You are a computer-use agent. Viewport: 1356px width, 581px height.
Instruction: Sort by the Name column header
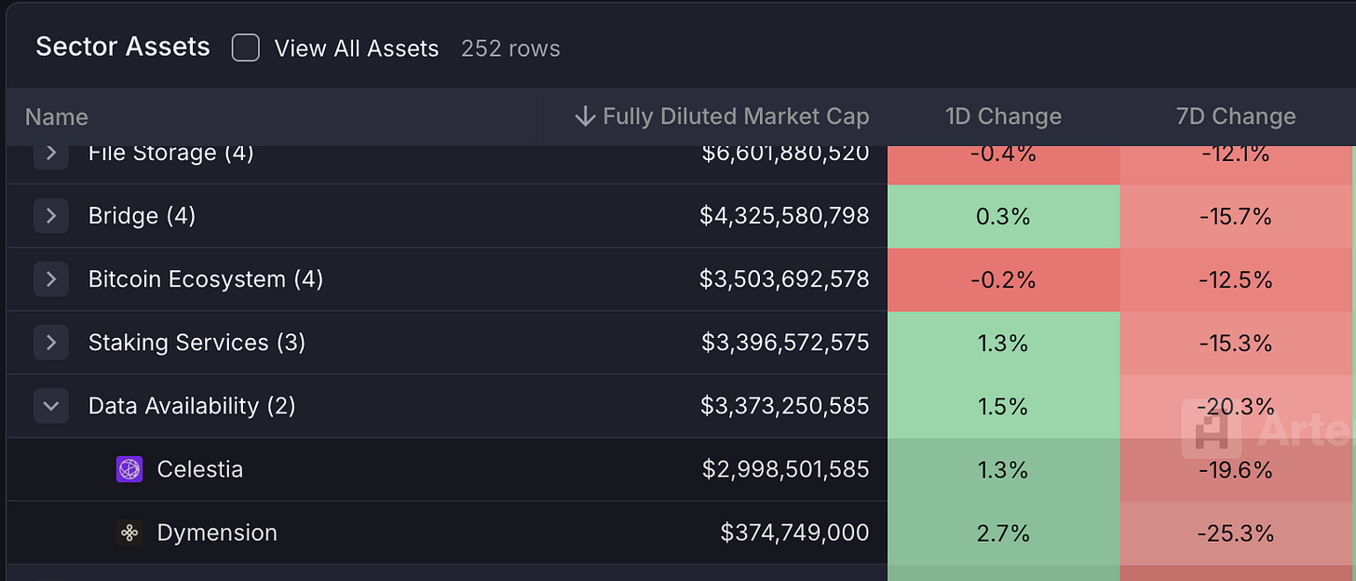point(57,117)
